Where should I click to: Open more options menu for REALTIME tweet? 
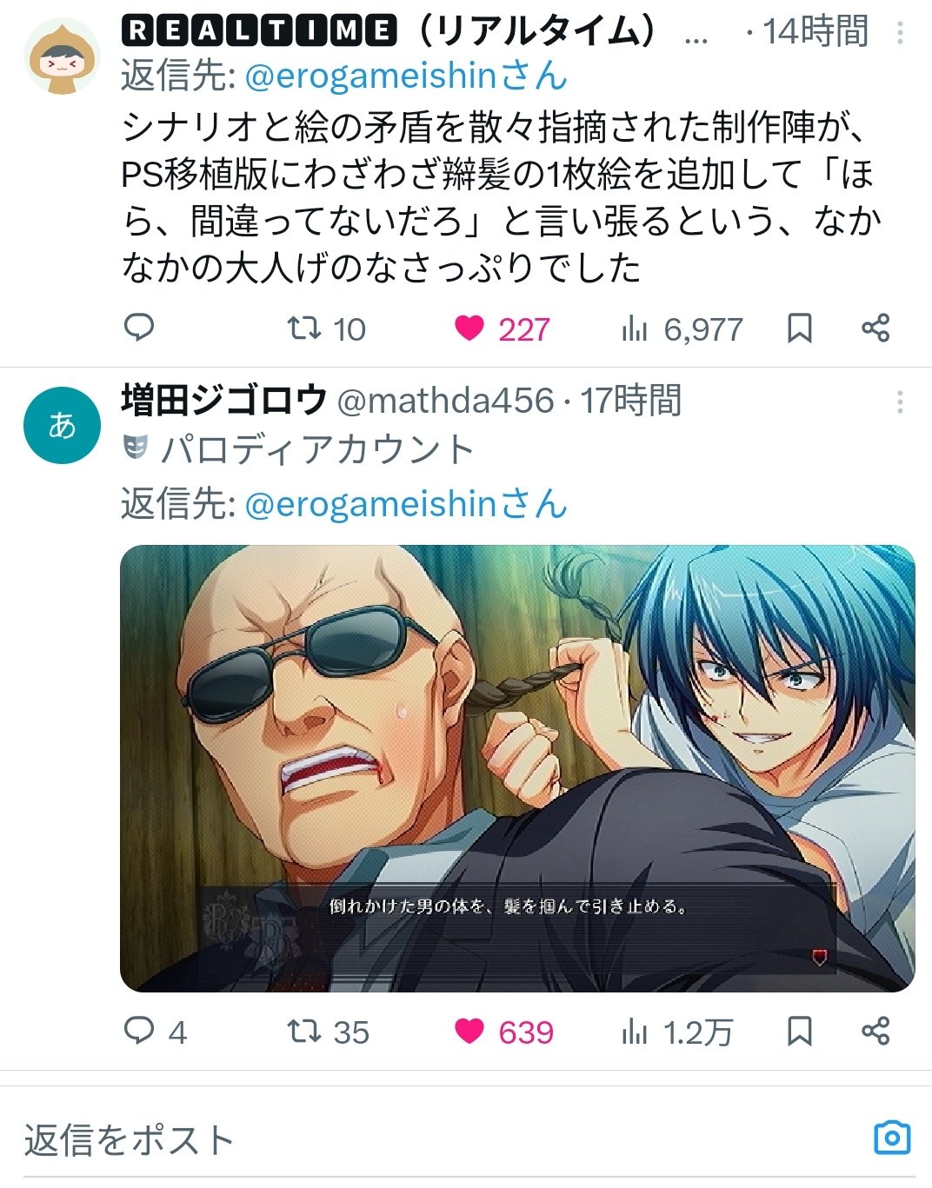tap(900, 33)
